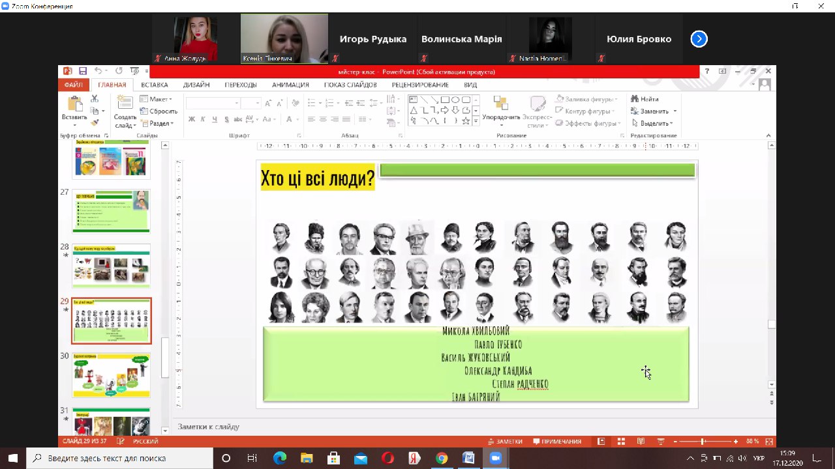Click the Arrange (Упорядочить) icon

click(500, 104)
